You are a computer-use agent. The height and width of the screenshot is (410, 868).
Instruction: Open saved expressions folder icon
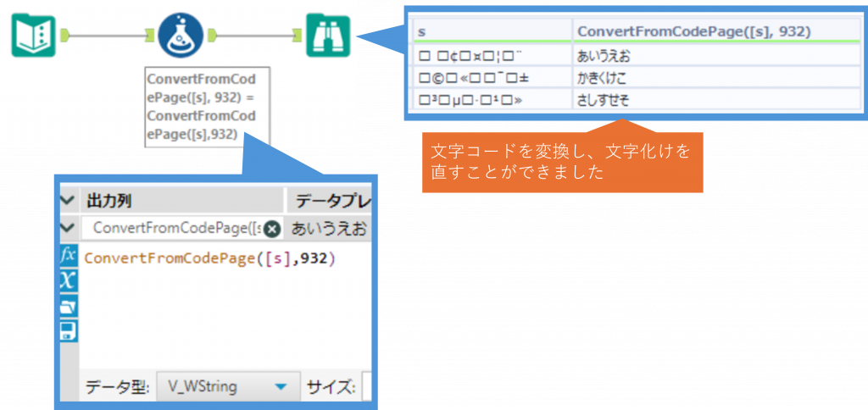(x=68, y=306)
